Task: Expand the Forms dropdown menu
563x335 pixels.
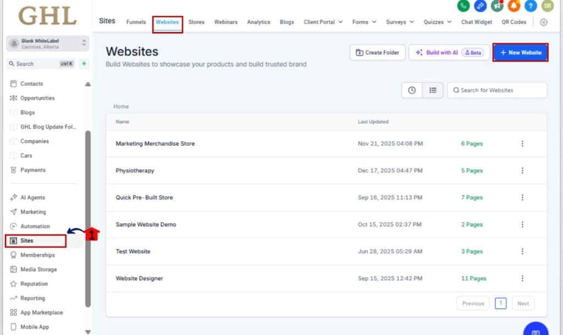Action: [364, 22]
